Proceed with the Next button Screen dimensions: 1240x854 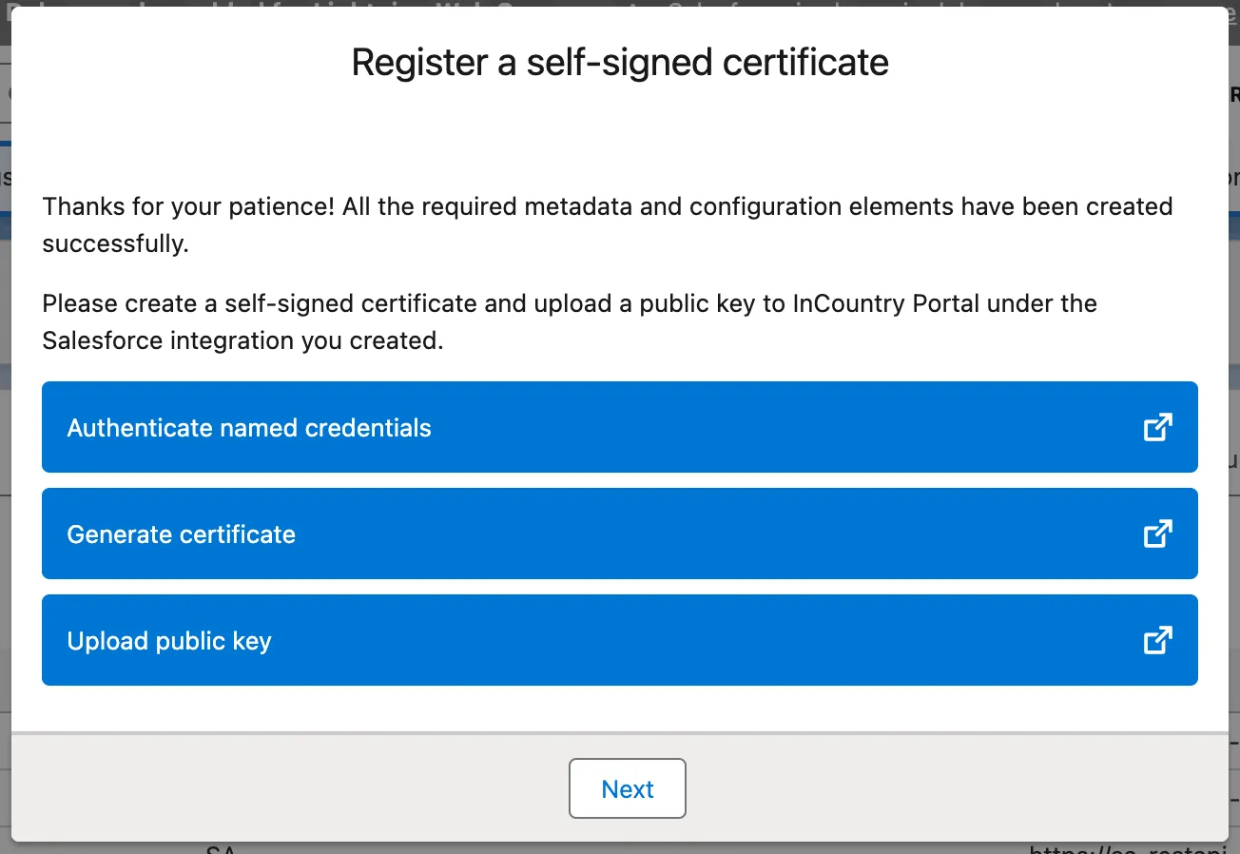[628, 788]
